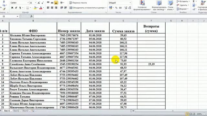
Task: Click the text orientation icon
Action: click(x=61, y=3)
